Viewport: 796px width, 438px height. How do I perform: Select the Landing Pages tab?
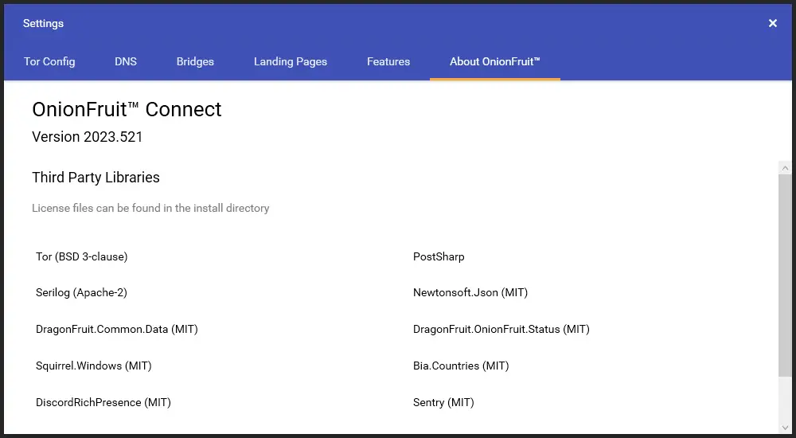[x=291, y=61]
